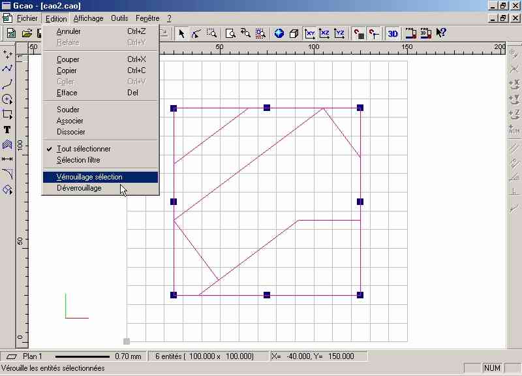Click the FAO 3D machining toolbar icon
This screenshot has height=376, width=522.
coord(426,33)
